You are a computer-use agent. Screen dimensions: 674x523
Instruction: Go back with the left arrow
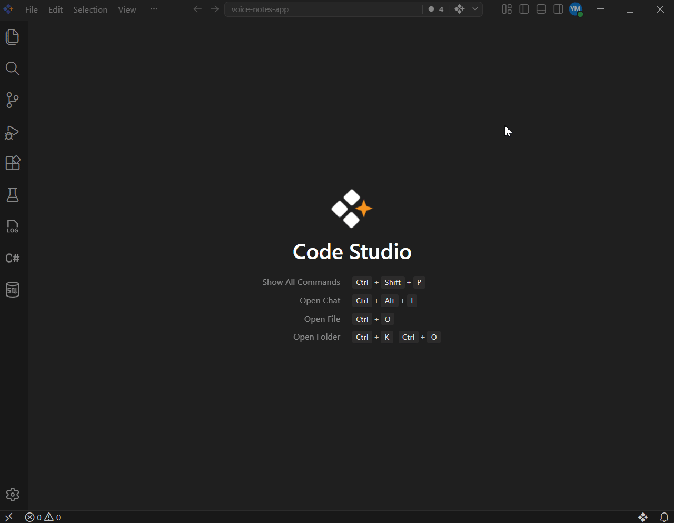[197, 9]
